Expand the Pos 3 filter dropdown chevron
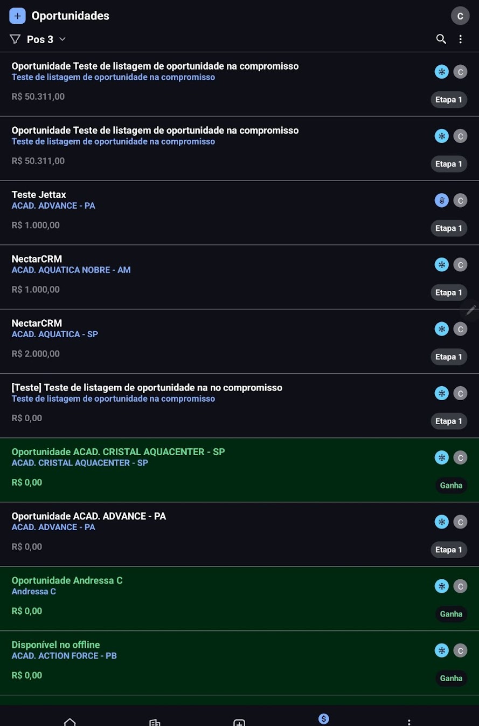 [62, 39]
